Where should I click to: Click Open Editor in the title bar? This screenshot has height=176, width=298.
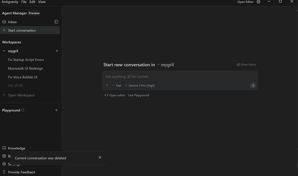pos(245,2)
